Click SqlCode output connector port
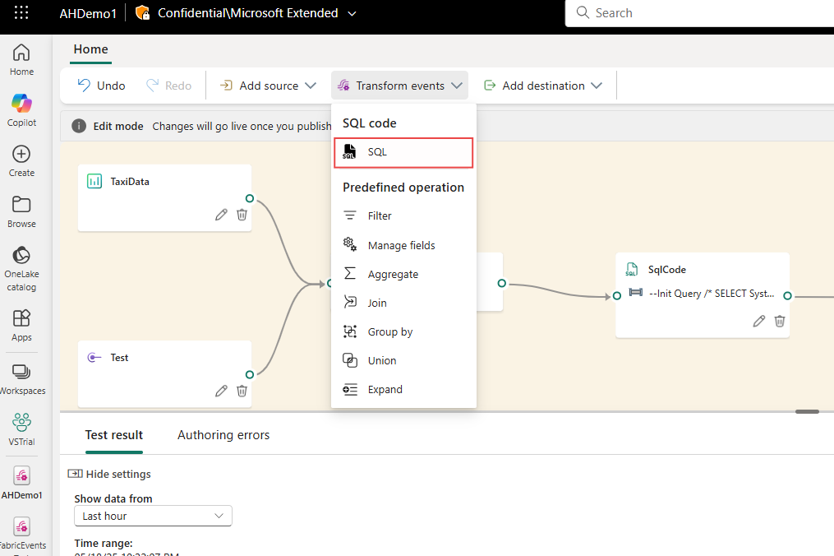Viewport: 834px width, 556px height. click(788, 295)
